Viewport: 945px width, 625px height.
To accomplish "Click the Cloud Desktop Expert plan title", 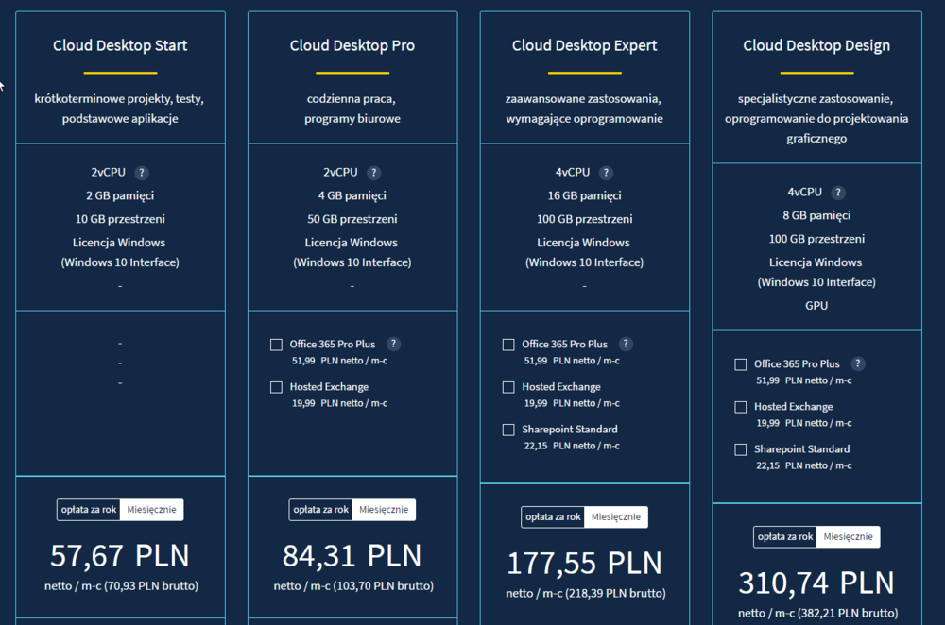I will click(584, 45).
